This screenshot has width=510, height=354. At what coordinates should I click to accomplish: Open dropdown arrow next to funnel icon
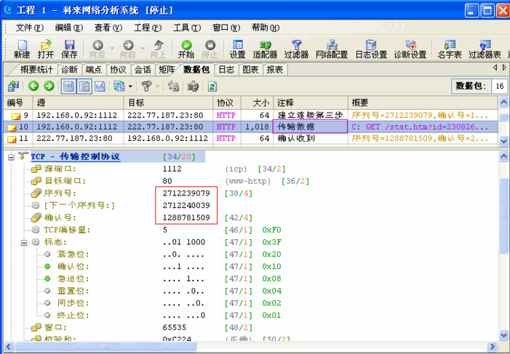tap(157, 87)
